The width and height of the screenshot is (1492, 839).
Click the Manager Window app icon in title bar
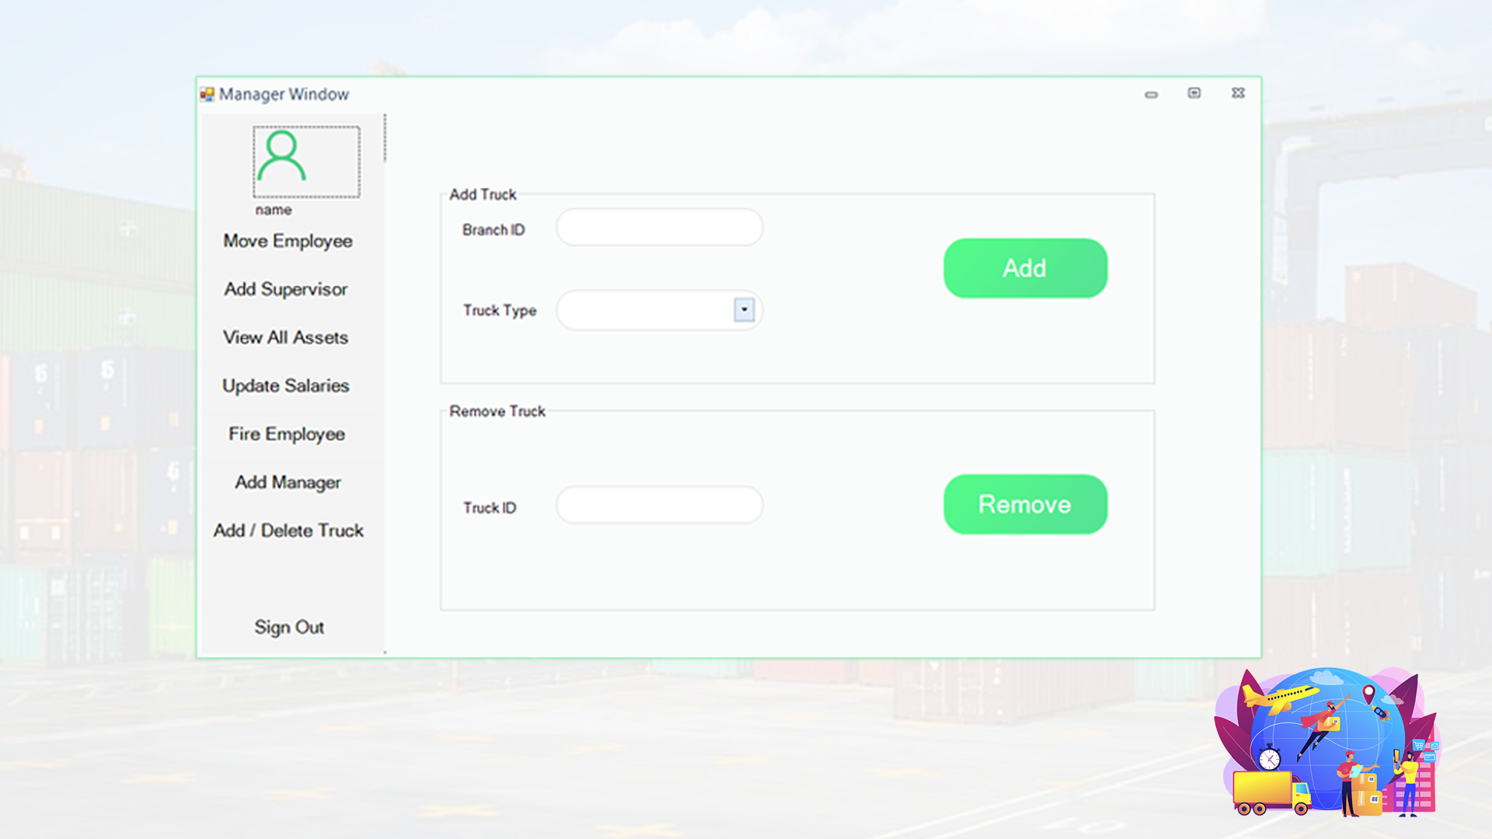[207, 94]
